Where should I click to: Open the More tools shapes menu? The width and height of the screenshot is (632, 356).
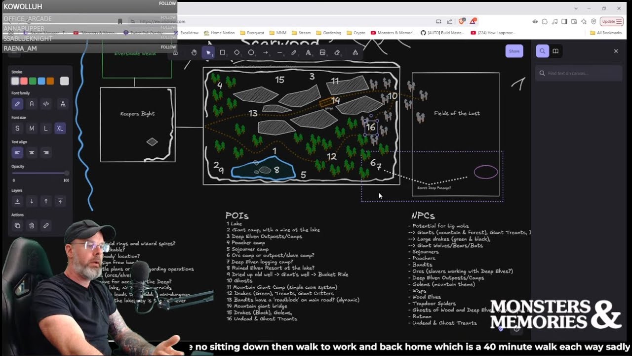point(355,52)
